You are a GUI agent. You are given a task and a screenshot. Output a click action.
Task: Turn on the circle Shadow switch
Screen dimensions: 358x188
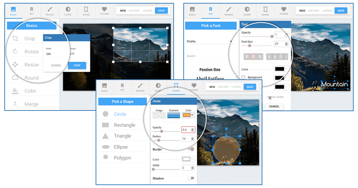click(x=191, y=178)
